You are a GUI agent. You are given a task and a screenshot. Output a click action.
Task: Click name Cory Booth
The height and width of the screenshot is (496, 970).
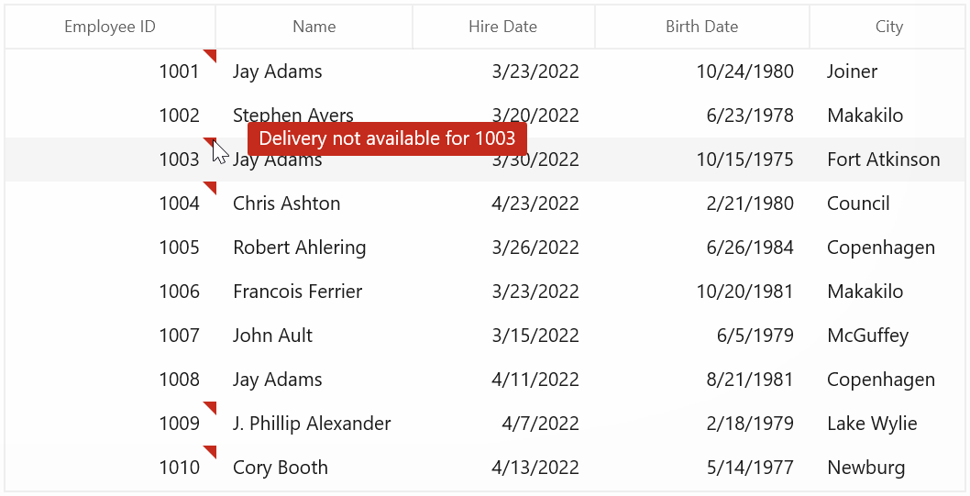(281, 468)
